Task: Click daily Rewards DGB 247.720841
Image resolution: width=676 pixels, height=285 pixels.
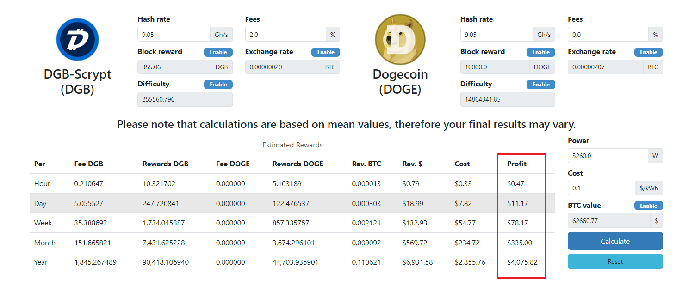Action: click(161, 204)
